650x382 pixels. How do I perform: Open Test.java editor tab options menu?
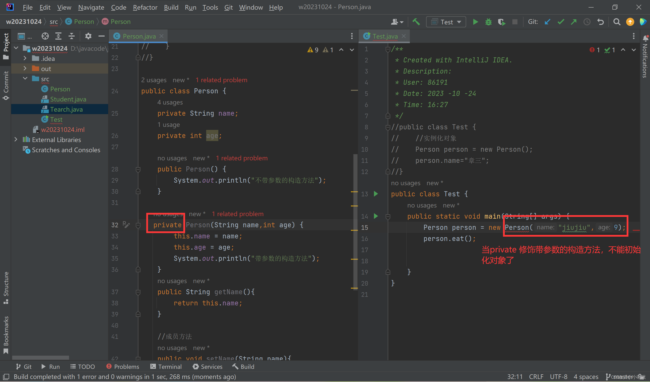click(633, 36)
